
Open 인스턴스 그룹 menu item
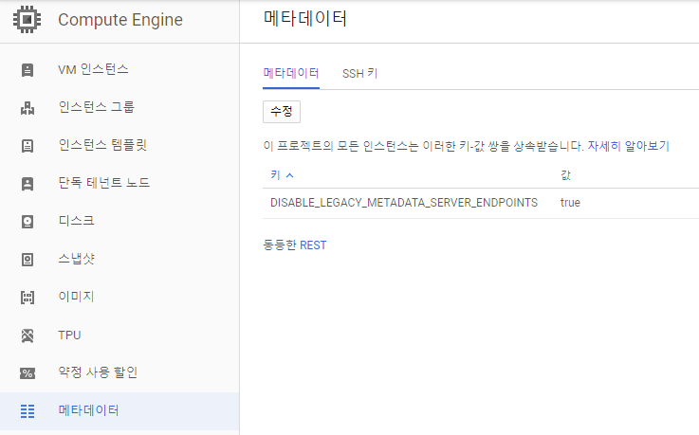[97, 107]
